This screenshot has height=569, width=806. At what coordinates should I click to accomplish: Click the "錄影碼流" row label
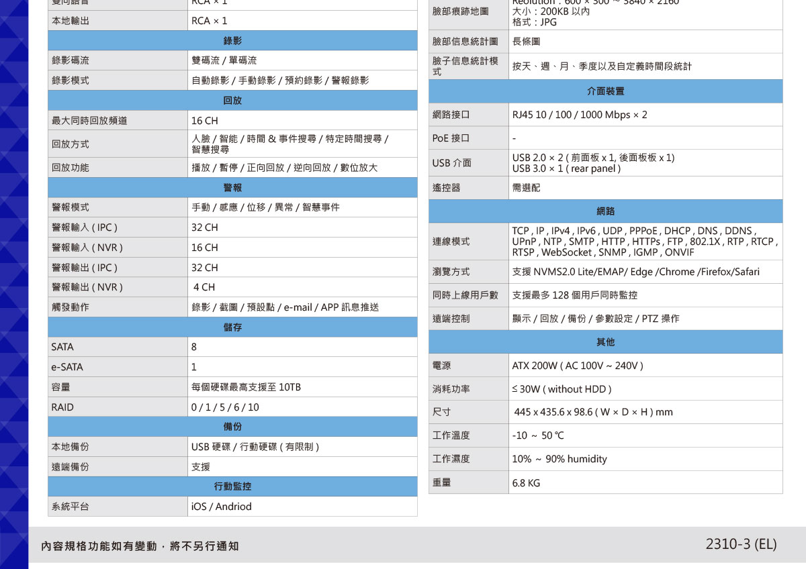coord(71,60)
